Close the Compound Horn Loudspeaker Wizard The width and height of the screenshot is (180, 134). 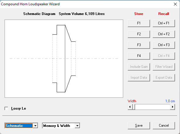click(x=175, y=4)
